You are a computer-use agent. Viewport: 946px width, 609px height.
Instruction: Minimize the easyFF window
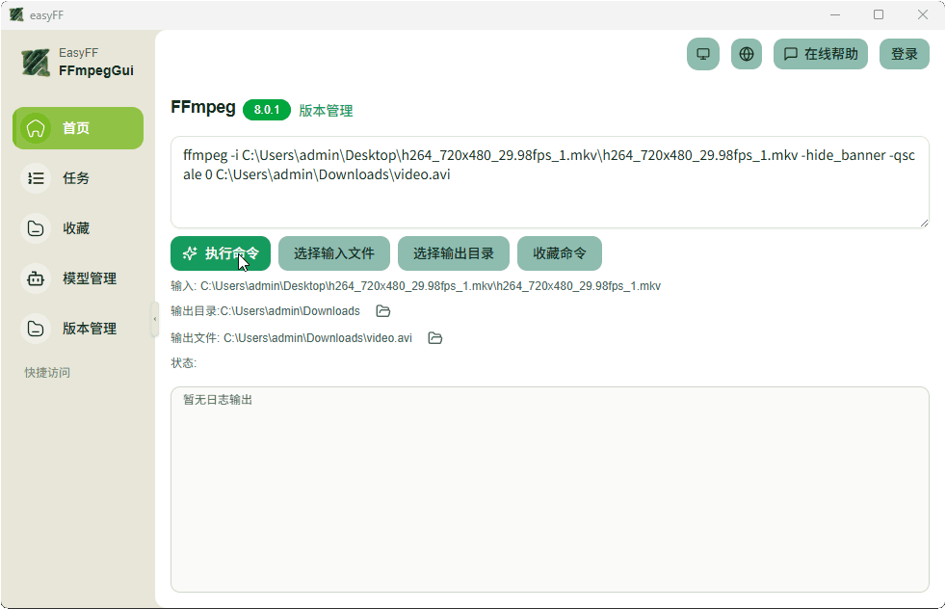click(x=835, y=14)
